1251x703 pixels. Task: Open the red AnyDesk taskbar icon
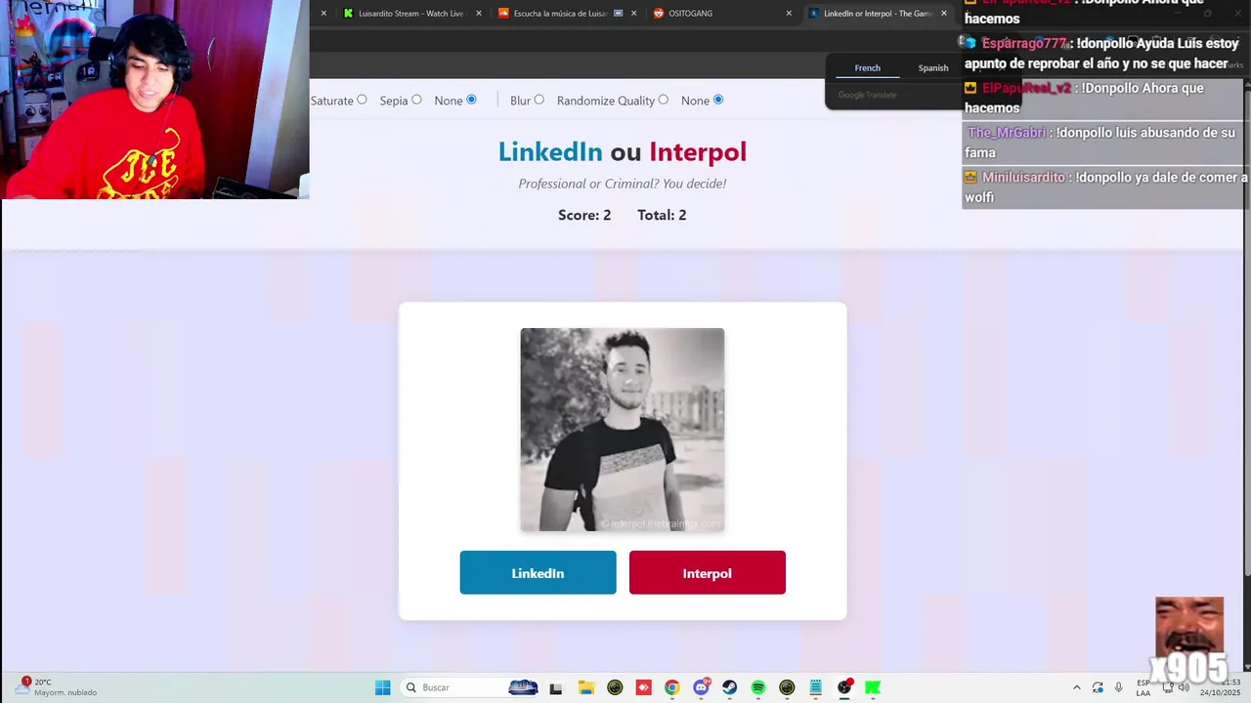[643, 687]
